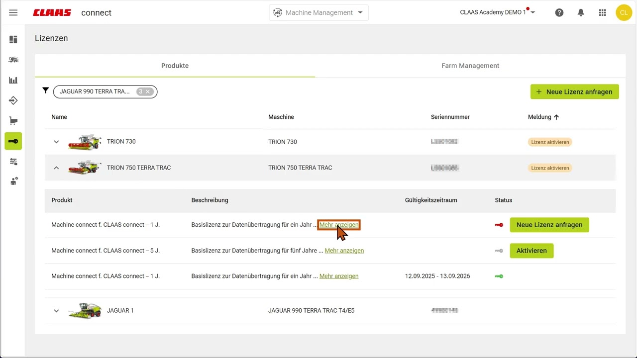Expand the TRION 730 row
Image resolution: width=637 pixels, height=358 pixels.
click(x=56, y=142)
